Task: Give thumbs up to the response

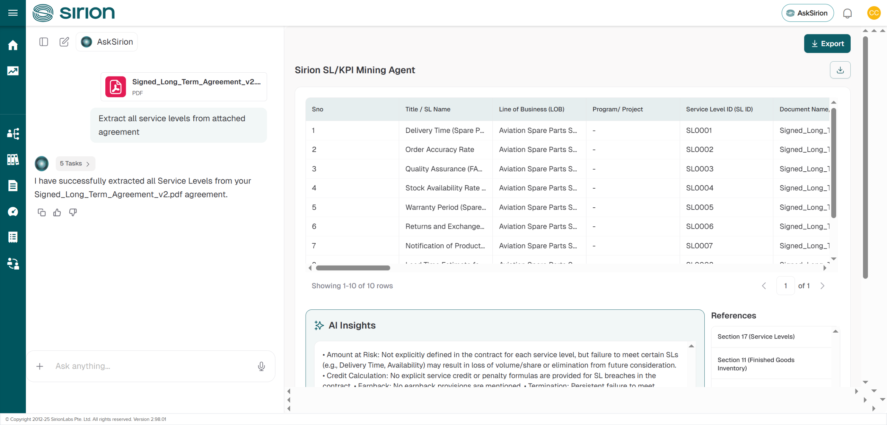Action: click(x=57, y=212)
